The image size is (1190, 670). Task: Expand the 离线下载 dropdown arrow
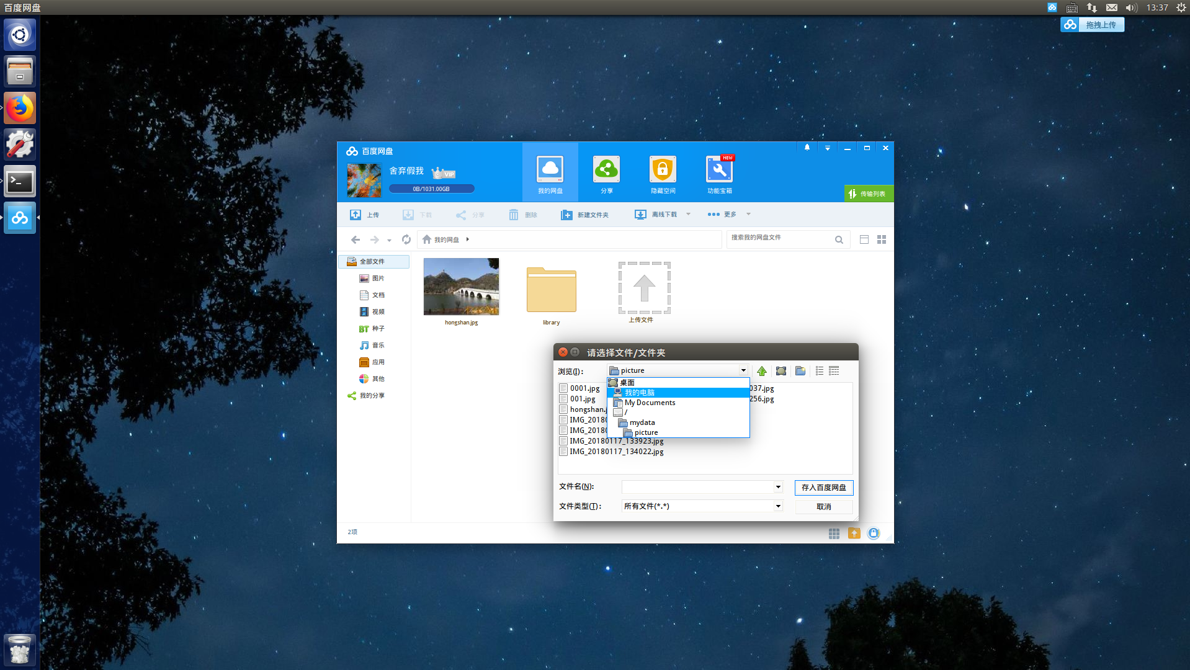click(688, 214)
